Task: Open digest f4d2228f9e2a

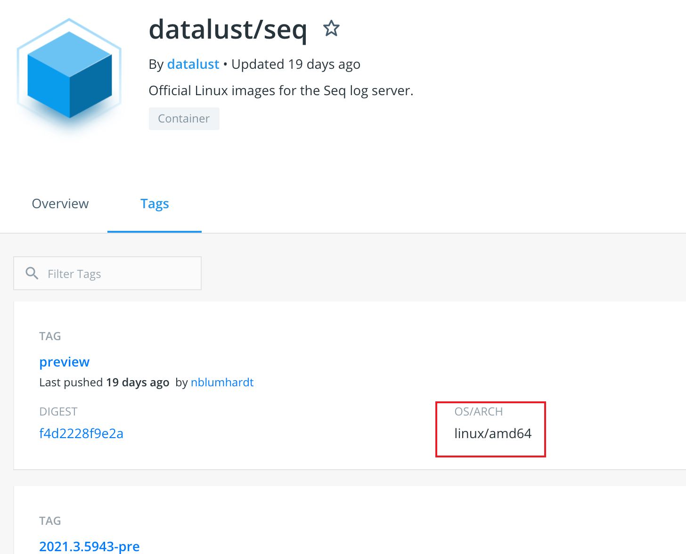Action: pos(81,433)
